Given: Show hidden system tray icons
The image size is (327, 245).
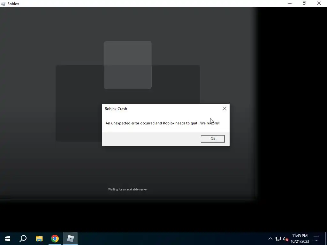Looking at the screenshot, I should point(270,239).
